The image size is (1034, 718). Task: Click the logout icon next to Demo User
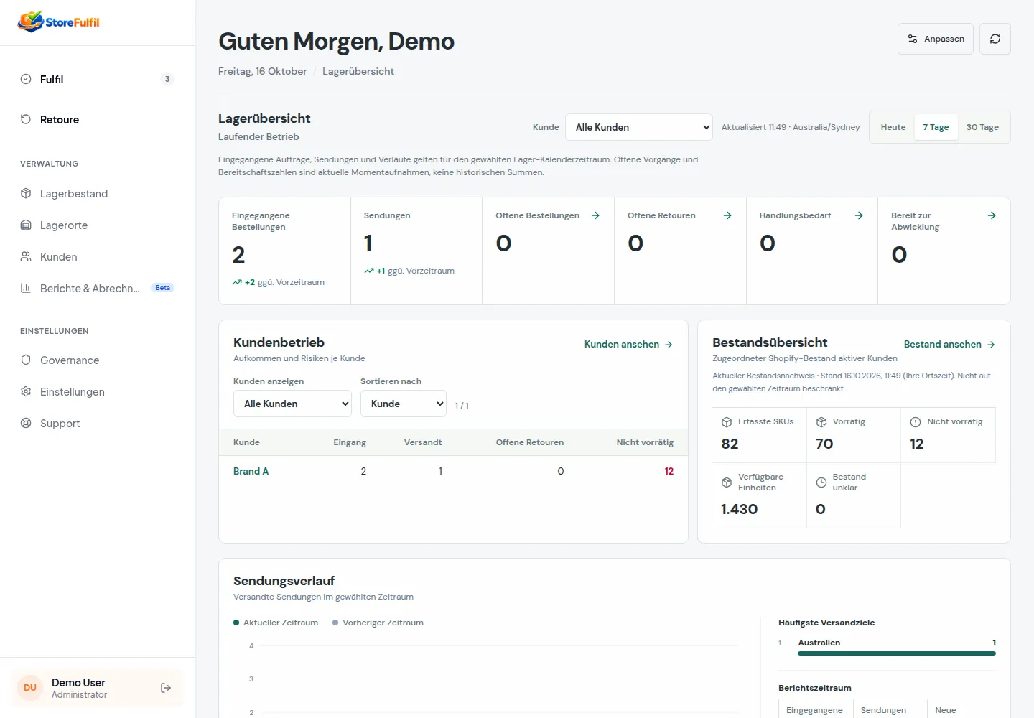tap(166, 688)
